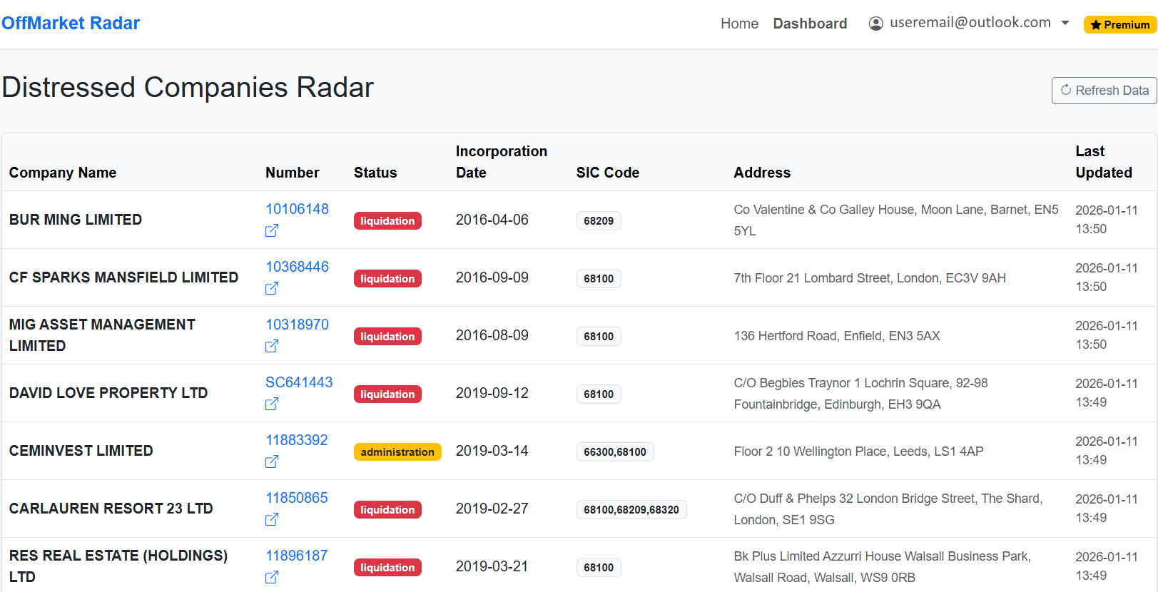The image size is (1158, 592).
Task: Select RES REAL ESTATE (HOLDINGS) LTD name
Action: pos(118,566)
